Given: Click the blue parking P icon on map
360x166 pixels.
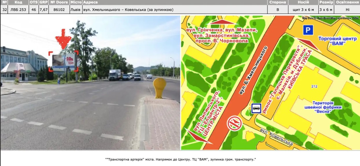Looking at the screenshot, I should [x=308, y=30].
